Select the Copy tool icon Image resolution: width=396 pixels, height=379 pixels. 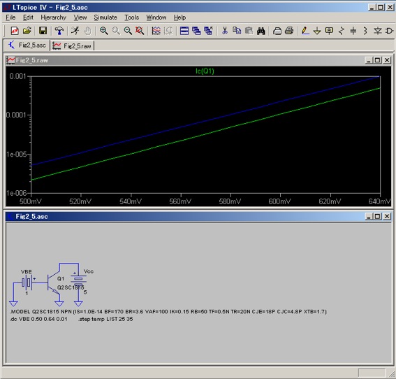coord(237,31)
